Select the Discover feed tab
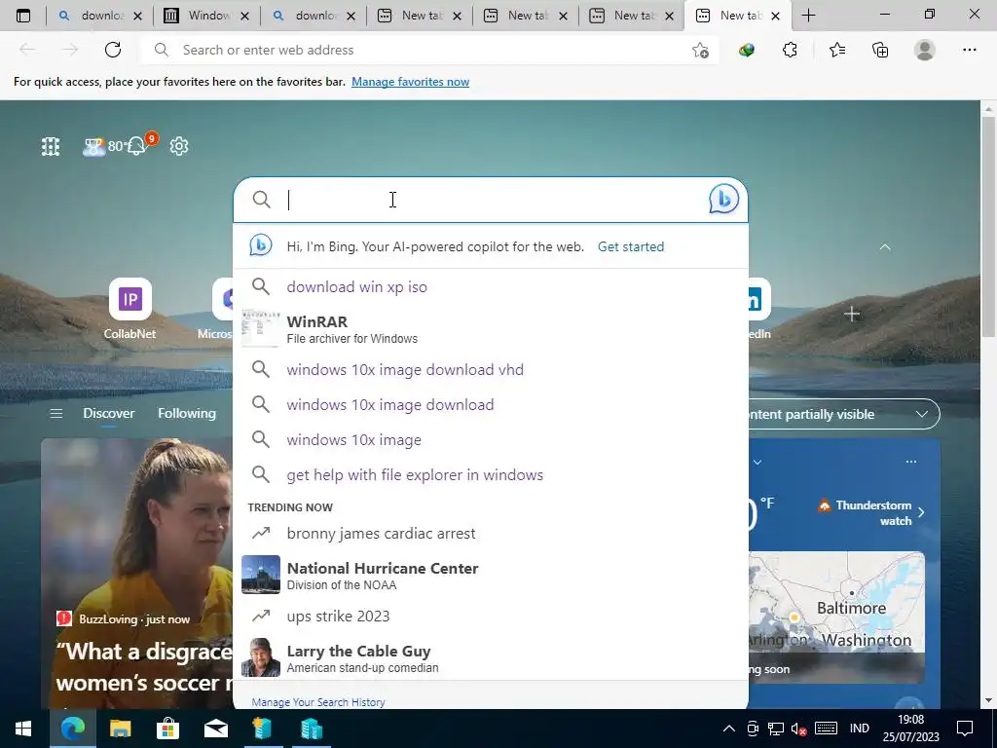Screen dimensions: 997x748 109,413
